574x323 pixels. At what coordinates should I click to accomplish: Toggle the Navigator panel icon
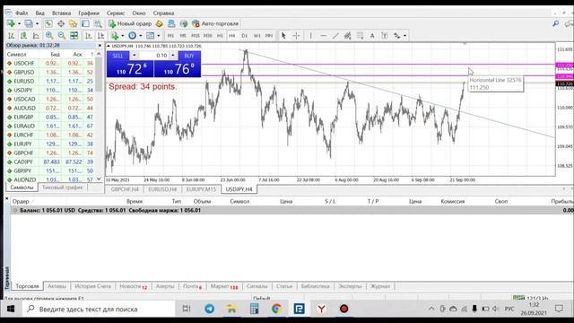[73, 23]
